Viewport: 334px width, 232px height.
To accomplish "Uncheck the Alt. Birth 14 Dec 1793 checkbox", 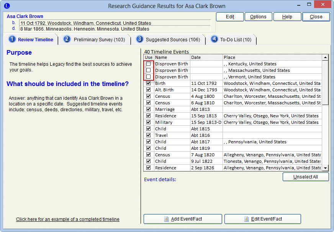I will click(x=149, y=90).
